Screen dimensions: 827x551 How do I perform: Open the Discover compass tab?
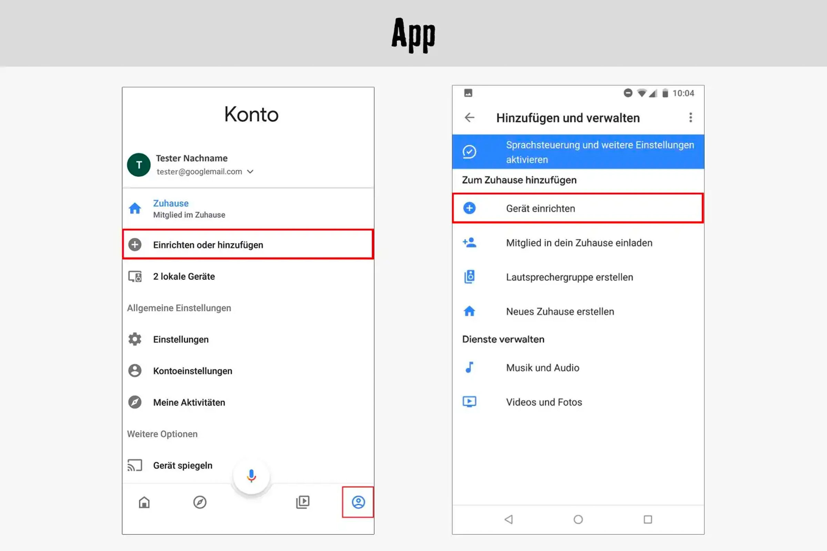[200, 502]
